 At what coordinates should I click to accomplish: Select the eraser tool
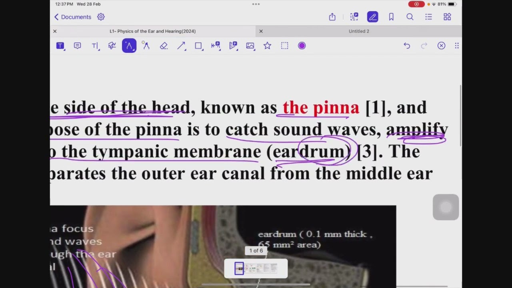tap(164, 46)
